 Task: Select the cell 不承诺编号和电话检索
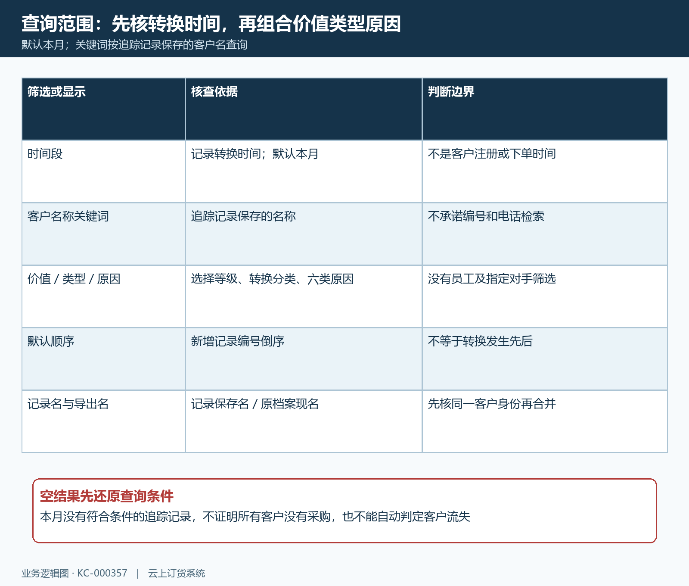coord(545,234)
